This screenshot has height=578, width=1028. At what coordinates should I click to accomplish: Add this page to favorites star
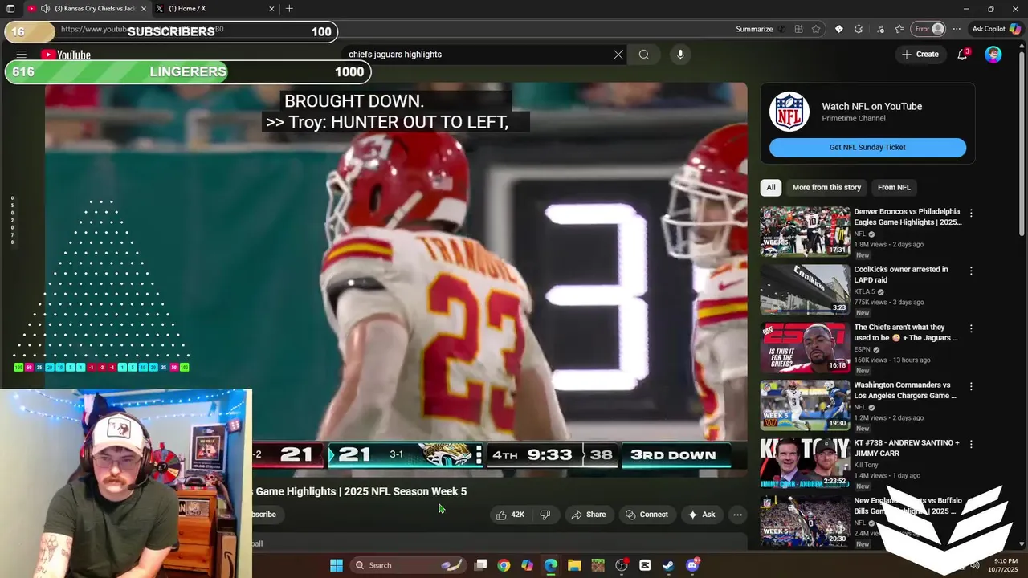pyautogui.click(x=816, y=29)
